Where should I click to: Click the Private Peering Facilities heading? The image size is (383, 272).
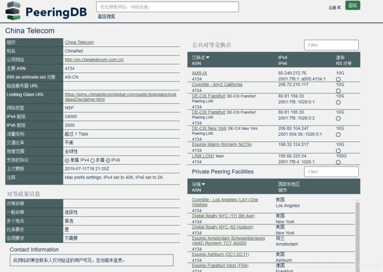tap(223, 172)
